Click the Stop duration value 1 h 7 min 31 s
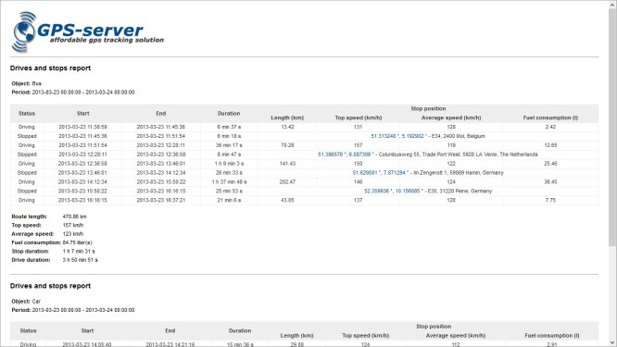This screenshot has width=617, height=347. [x=79, y=251]
